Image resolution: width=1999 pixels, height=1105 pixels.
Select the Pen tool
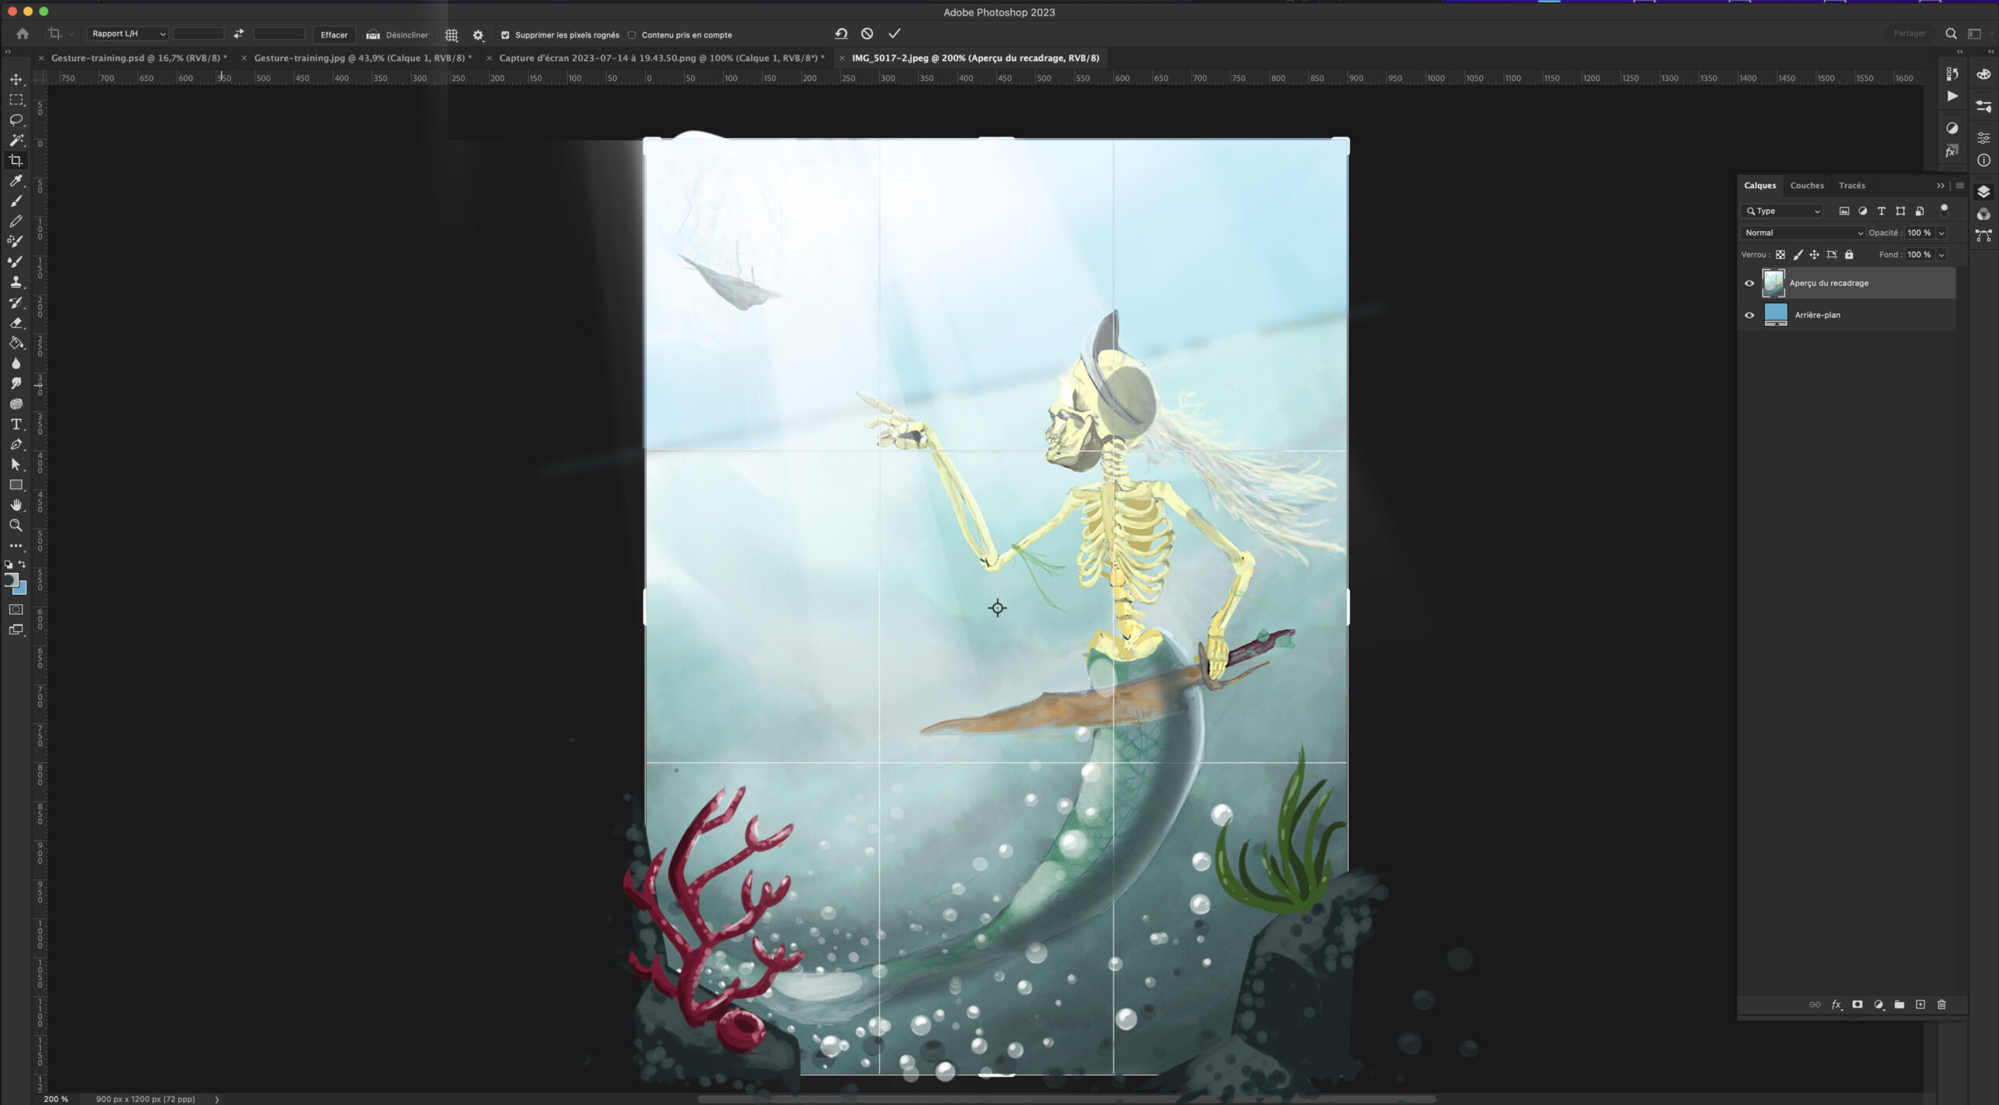coord(16,445)
